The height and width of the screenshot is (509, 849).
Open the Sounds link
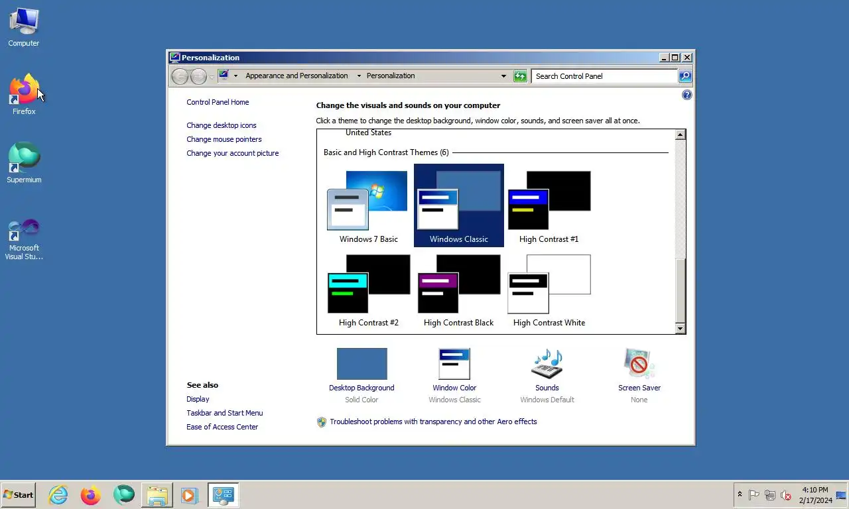click(547, 388)
